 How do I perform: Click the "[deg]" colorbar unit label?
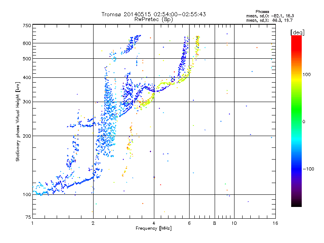[297, 32]
